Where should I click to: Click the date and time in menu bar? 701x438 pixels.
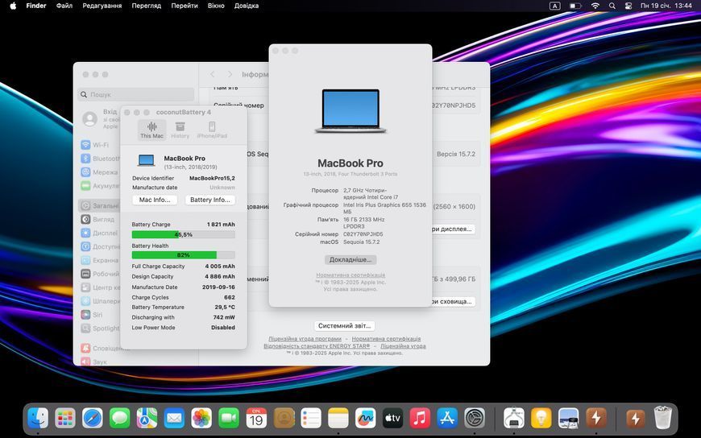[x=666, y=6]
